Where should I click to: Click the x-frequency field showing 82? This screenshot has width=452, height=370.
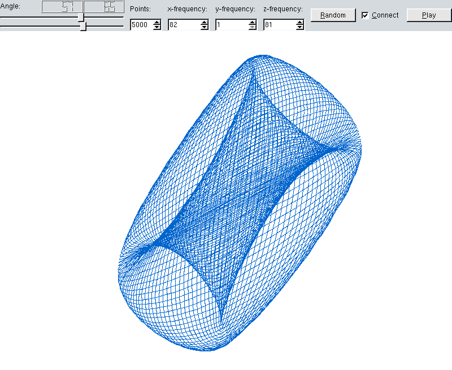(x=184, y=25)
